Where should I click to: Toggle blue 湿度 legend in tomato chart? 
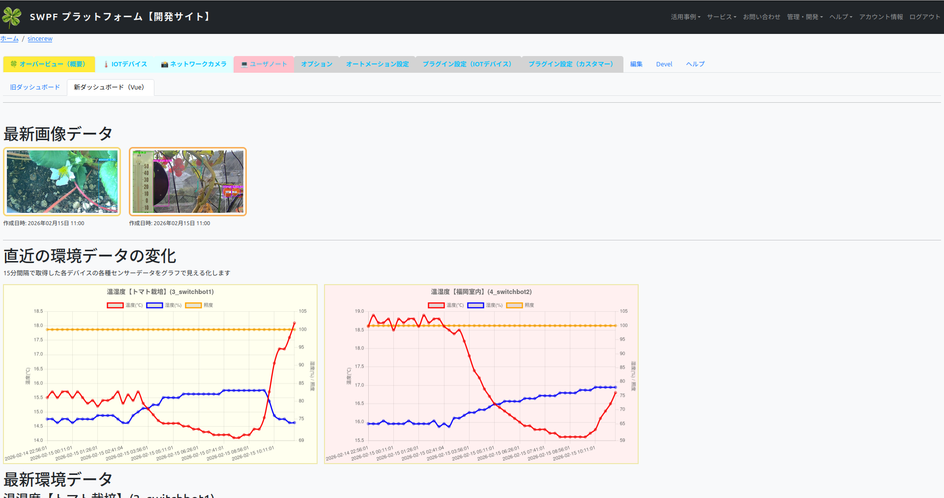pyautogui.click(x=154, y=305)
